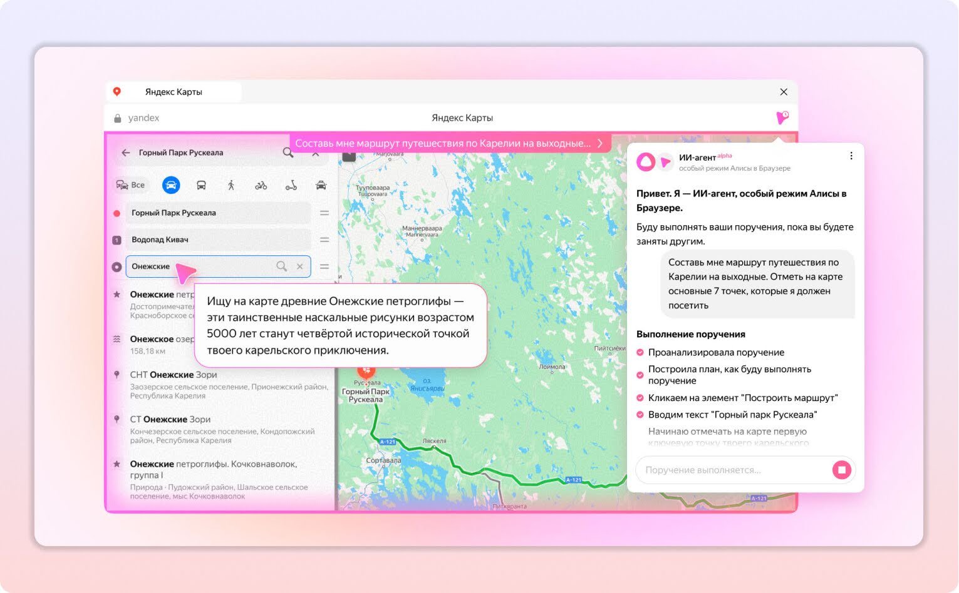Click the red pin favicon on the tab
959x593 pixels.
point(117,91)
